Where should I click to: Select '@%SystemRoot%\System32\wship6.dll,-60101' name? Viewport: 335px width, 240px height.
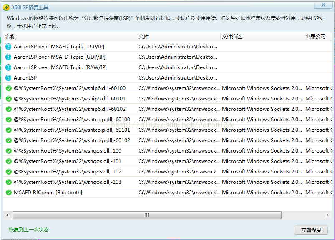pyautogui.click(x=70, y=99)
